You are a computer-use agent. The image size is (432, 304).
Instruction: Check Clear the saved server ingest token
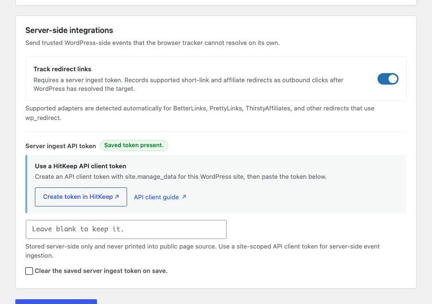[29, 271]
